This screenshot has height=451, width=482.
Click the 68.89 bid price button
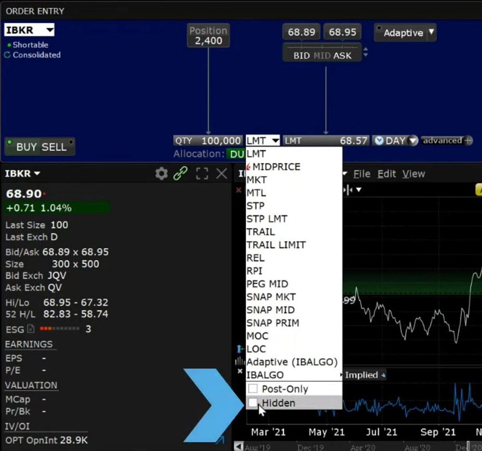(x=302, y=32)
